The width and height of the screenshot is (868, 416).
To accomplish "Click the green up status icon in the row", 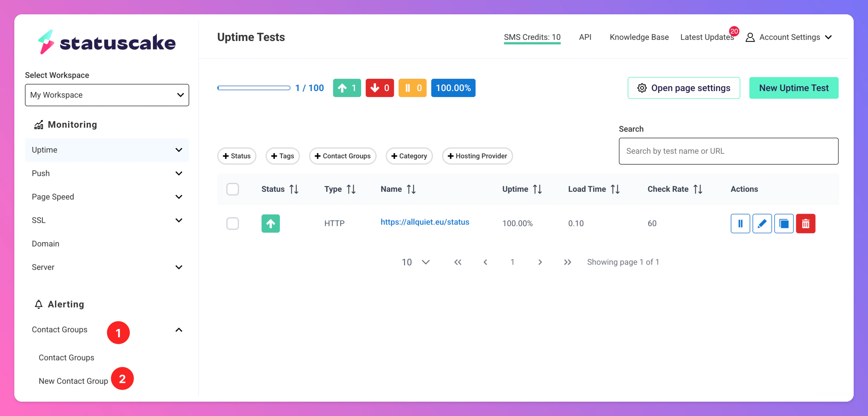I will tap(270, 223).
